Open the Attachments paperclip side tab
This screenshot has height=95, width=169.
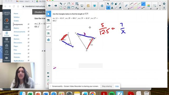coord(48,27)
